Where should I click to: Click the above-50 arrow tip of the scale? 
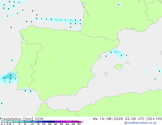click(x=81, y=122)
